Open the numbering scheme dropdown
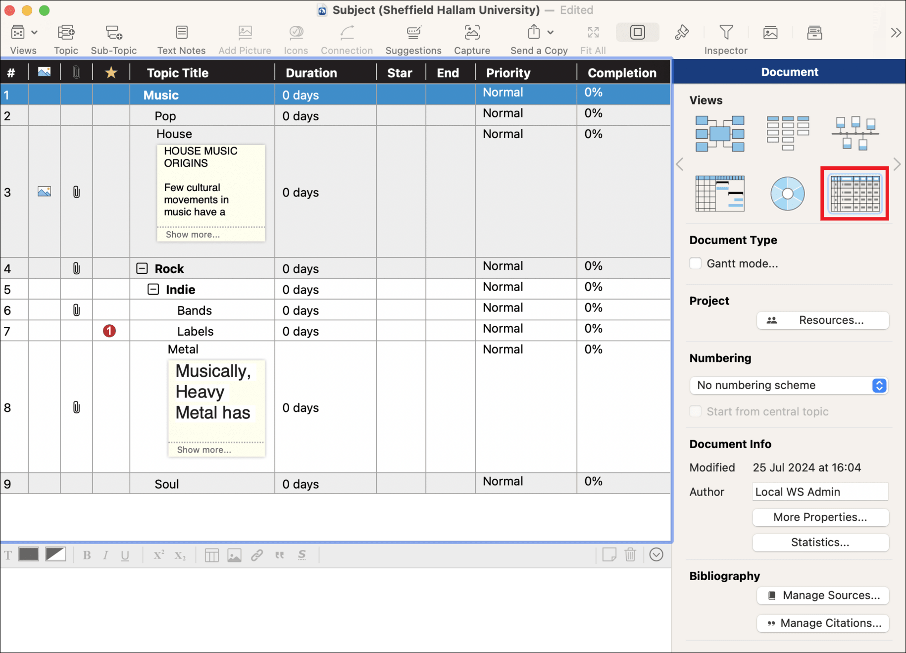Screen dimensions: 906x653 pos(789,385)
